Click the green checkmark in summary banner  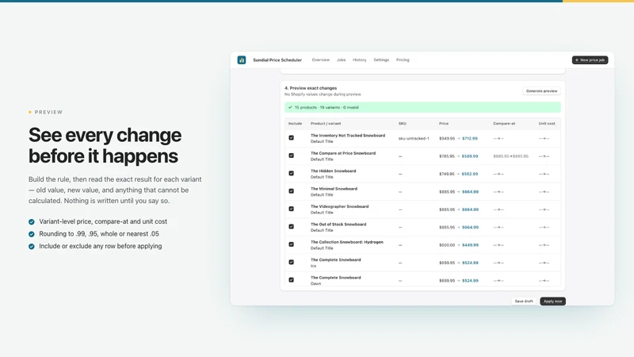(290, 107)
